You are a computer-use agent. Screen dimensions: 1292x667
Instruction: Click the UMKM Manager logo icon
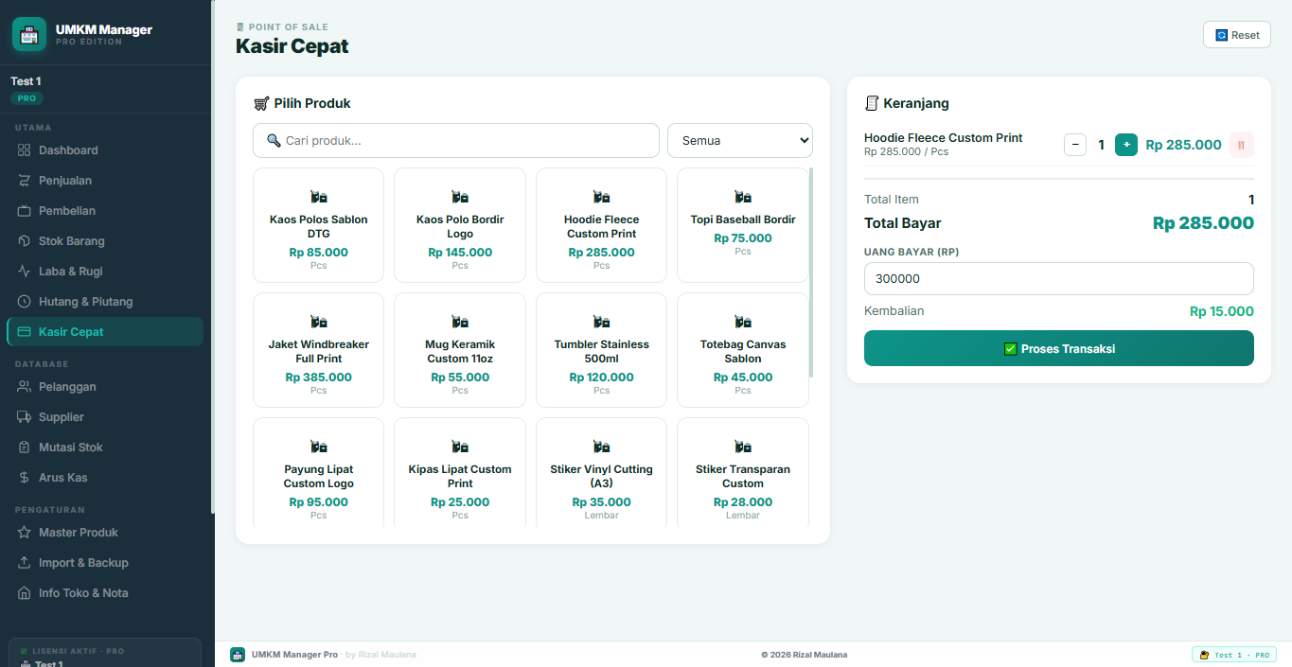click(x=29, y=34)
